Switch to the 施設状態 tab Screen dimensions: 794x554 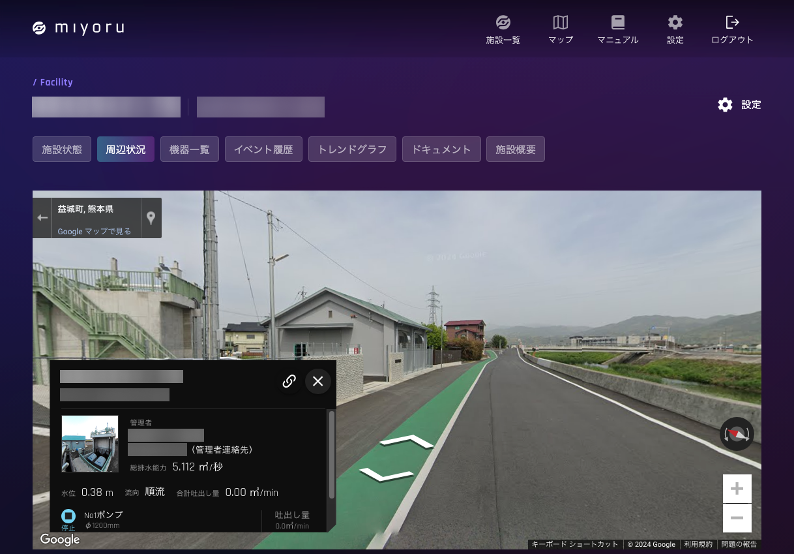tap(62, 149)
